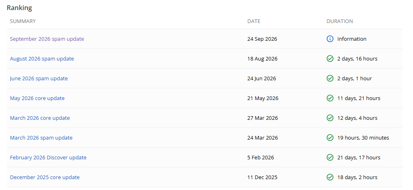Click green checkmark icon beside 18 days, 2 hours
413x190 pixels.
(x=330, y=177)
